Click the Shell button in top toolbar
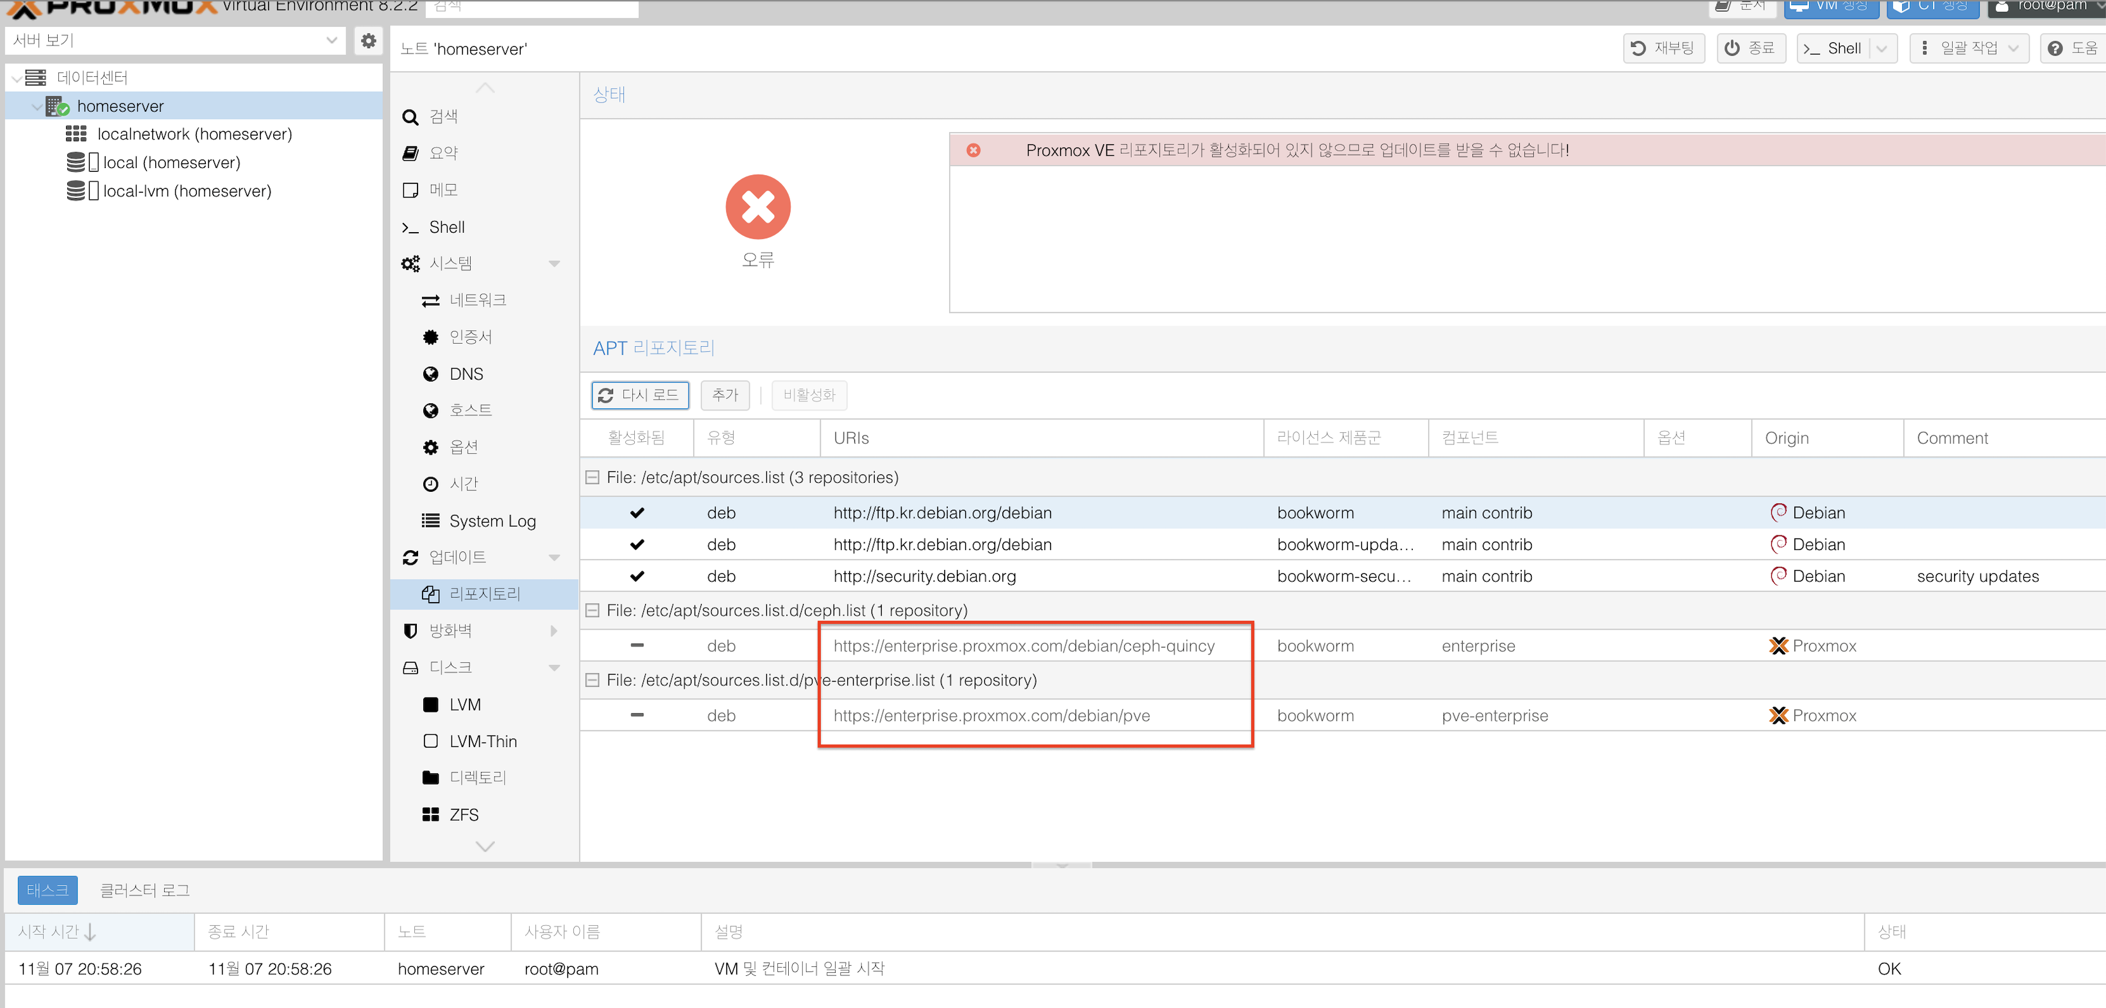 pyautogui.click(x=1833, y=48)
